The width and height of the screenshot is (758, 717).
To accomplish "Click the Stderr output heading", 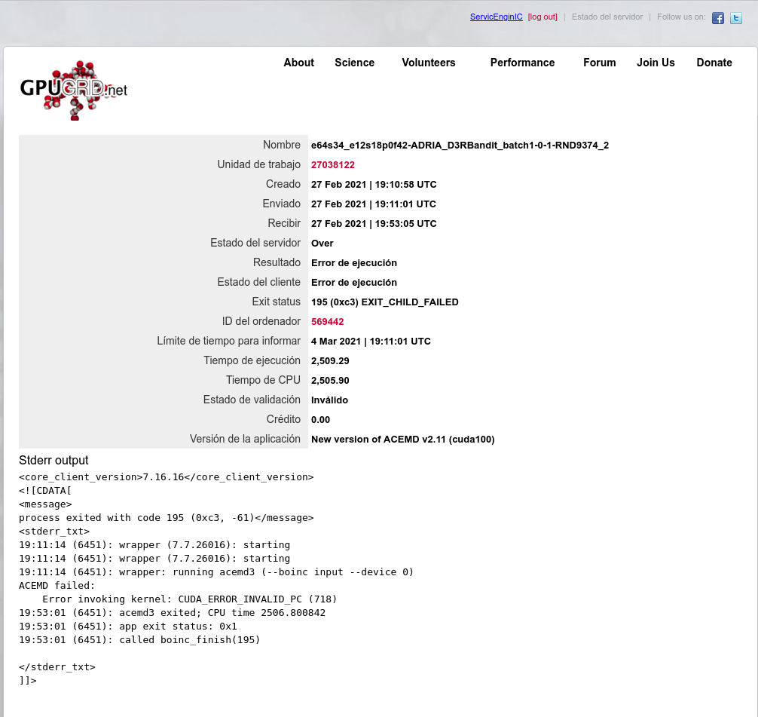I will tap(53, 461).
